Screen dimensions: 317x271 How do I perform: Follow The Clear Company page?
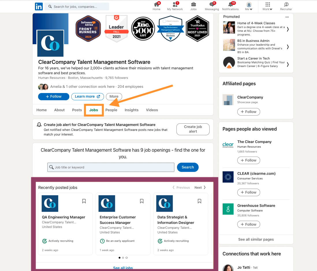pos(249,160)
